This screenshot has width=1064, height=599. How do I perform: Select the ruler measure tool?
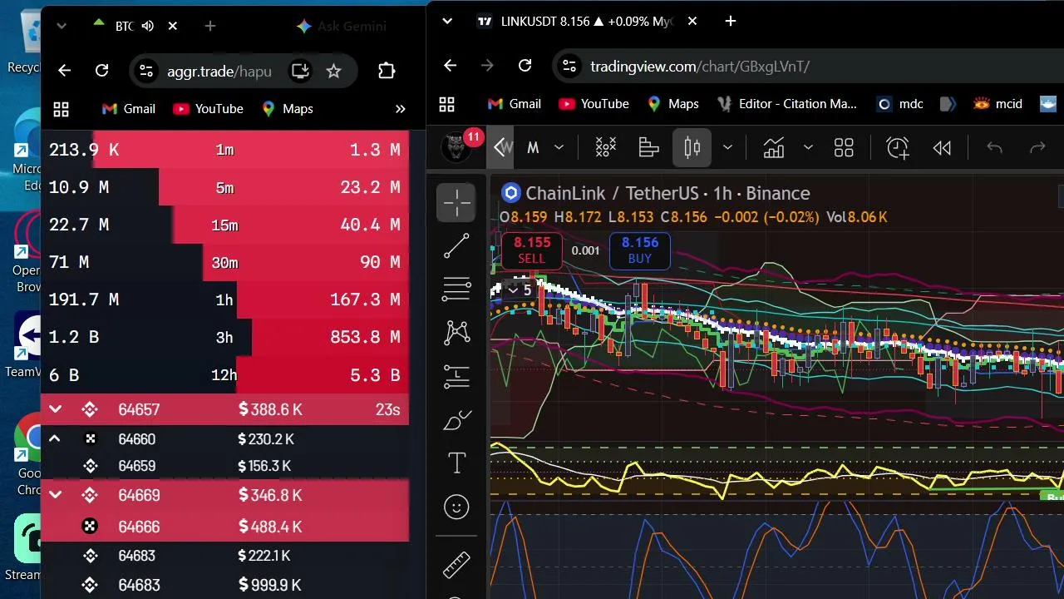(x=456, y=566)
